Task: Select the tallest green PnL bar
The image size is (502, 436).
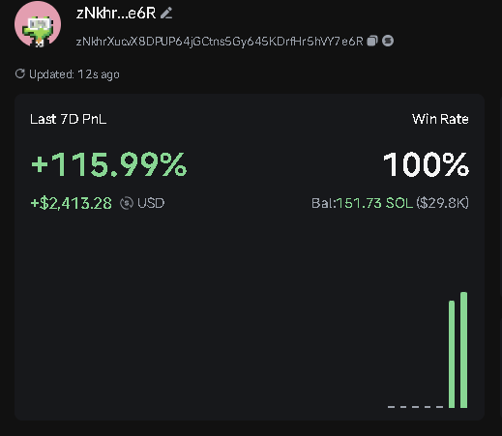Action: tap(463, 350)
